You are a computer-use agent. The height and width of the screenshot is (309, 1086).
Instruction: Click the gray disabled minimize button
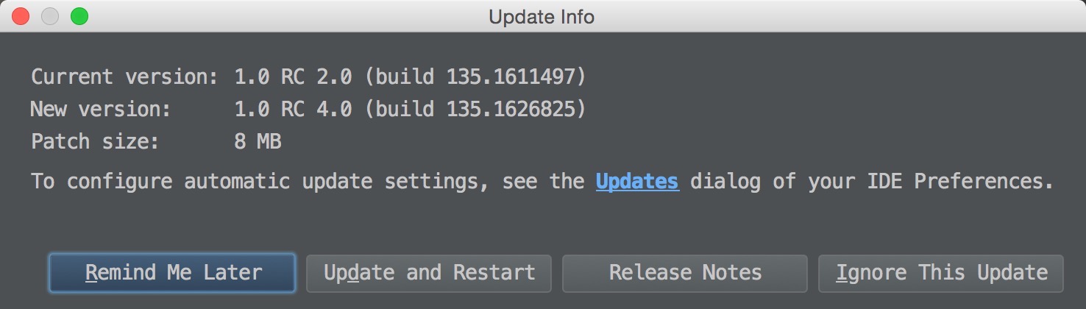pos(50,16)
